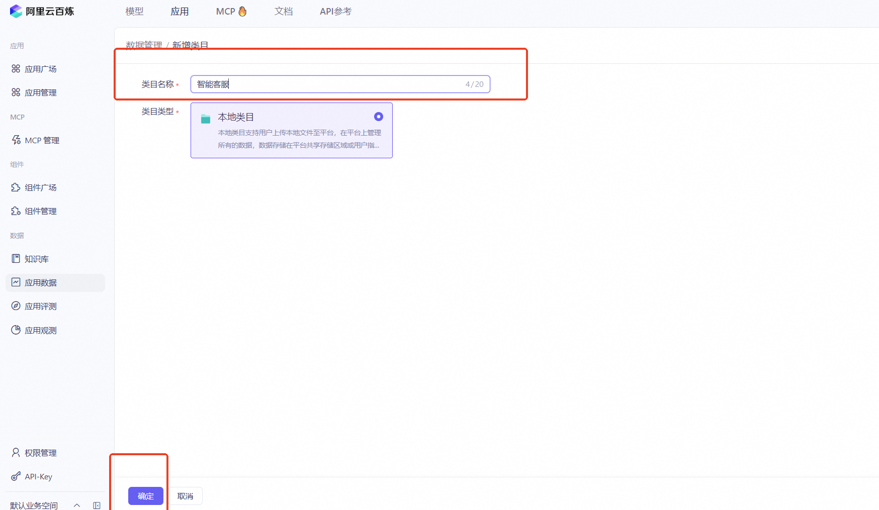This screenshot has width=879, height=510.
Task: Select the 本地类目 radio button
Action: pos(379,117)
